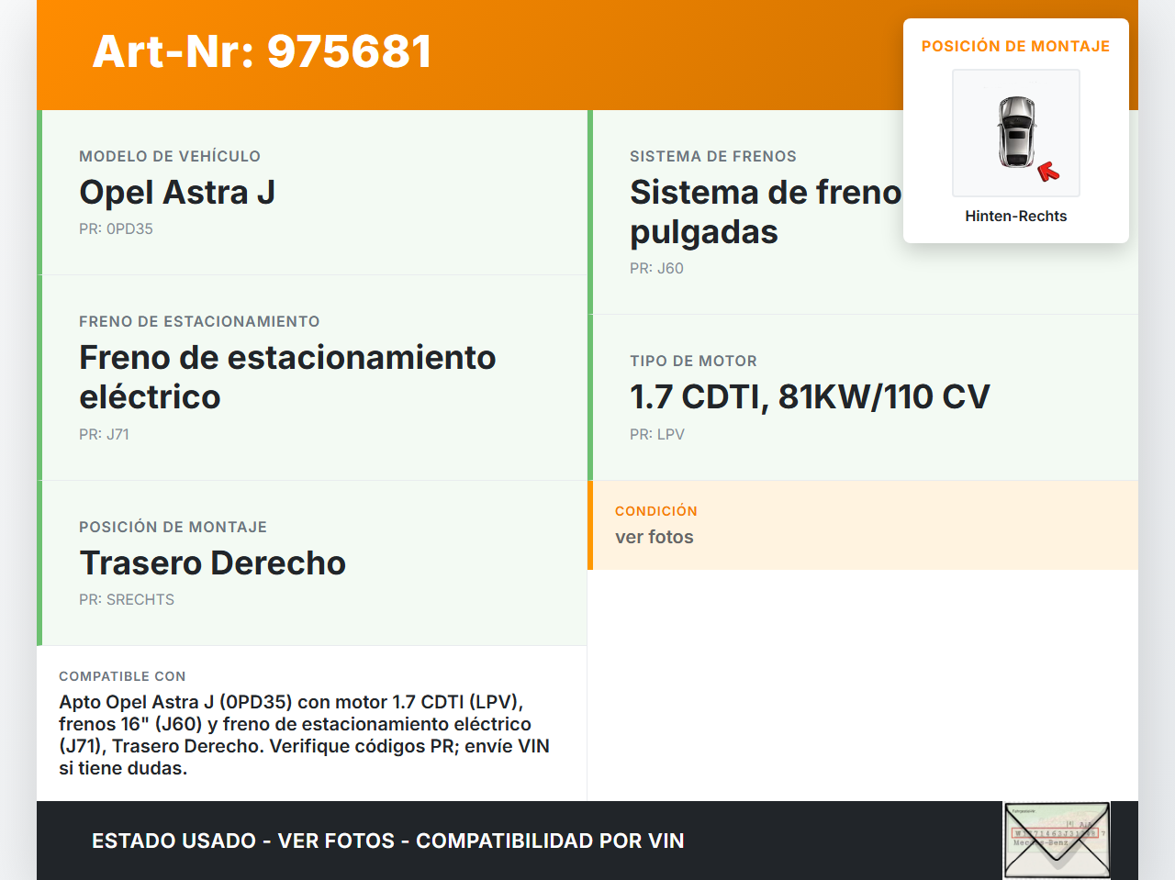
Task: Click the Compatible Con description paragraph
Action: [304, 734]
